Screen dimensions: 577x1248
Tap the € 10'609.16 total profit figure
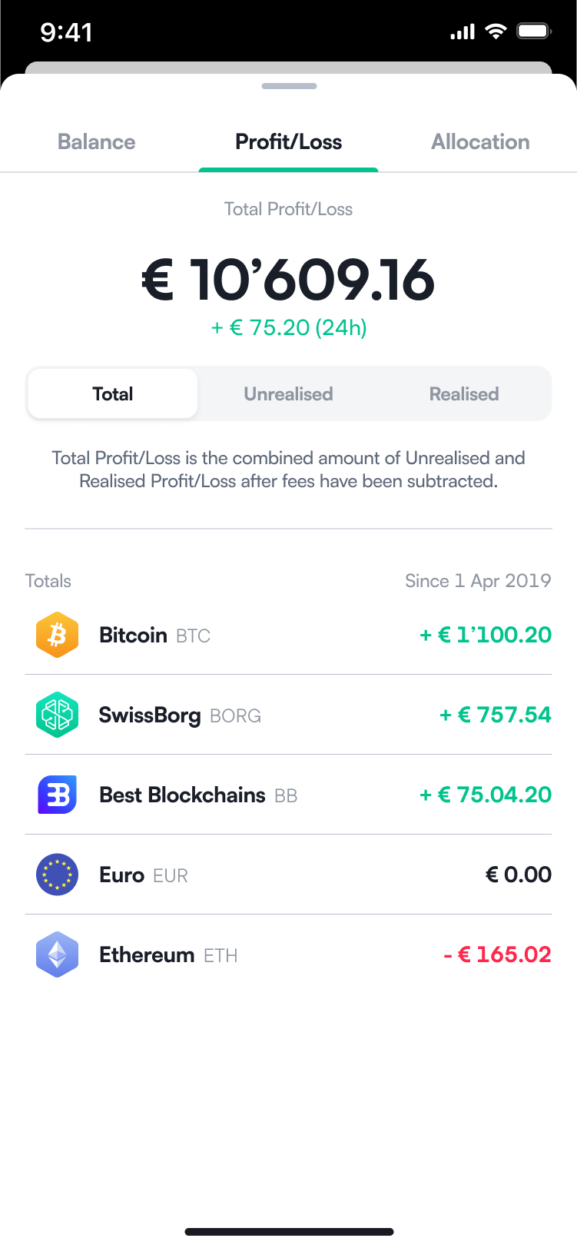click(288, 279)
